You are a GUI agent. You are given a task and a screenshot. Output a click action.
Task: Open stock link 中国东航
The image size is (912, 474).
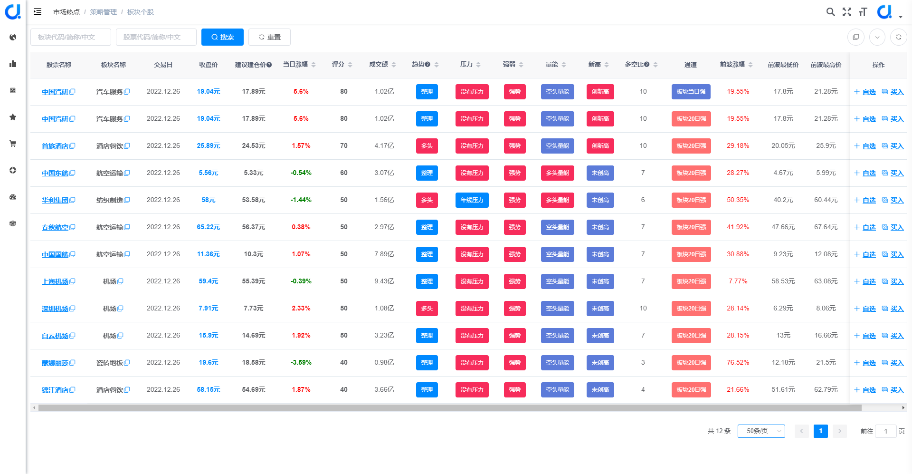[55, 173]
